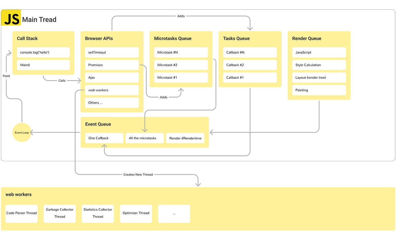Click the Event Loop circle
This screenshot has height=240, width=396.
(x=22, y=132)
